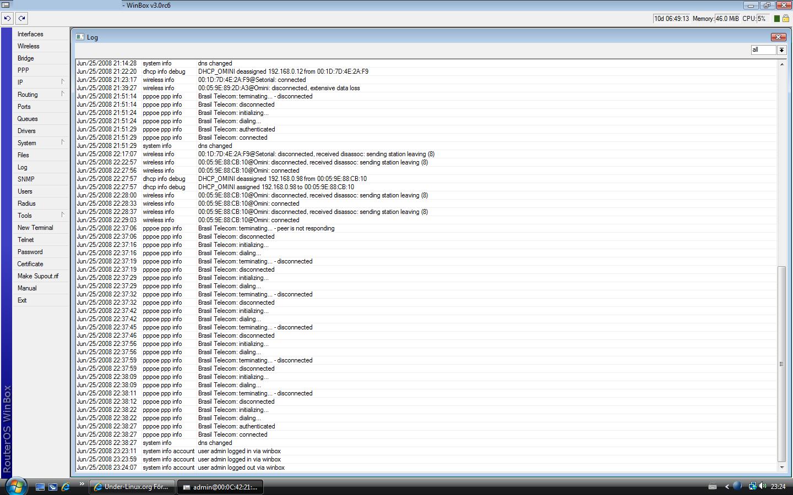Viewport: 793px width, 495px height.
Task: Select the 21:14:28 'dns changed' entry
Action: click(x=426, y=63)
